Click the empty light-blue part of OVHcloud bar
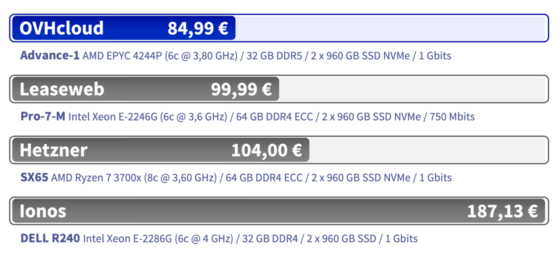This screenshot has height=259, width=560. pyautogui.click(x=390, y=28)
